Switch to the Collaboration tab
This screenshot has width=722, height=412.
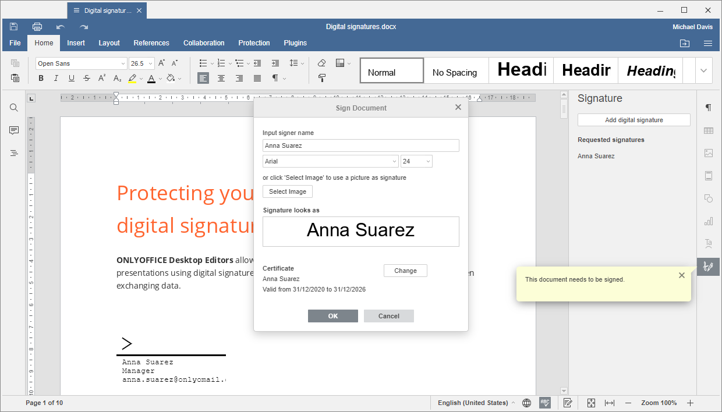point(204,43)
